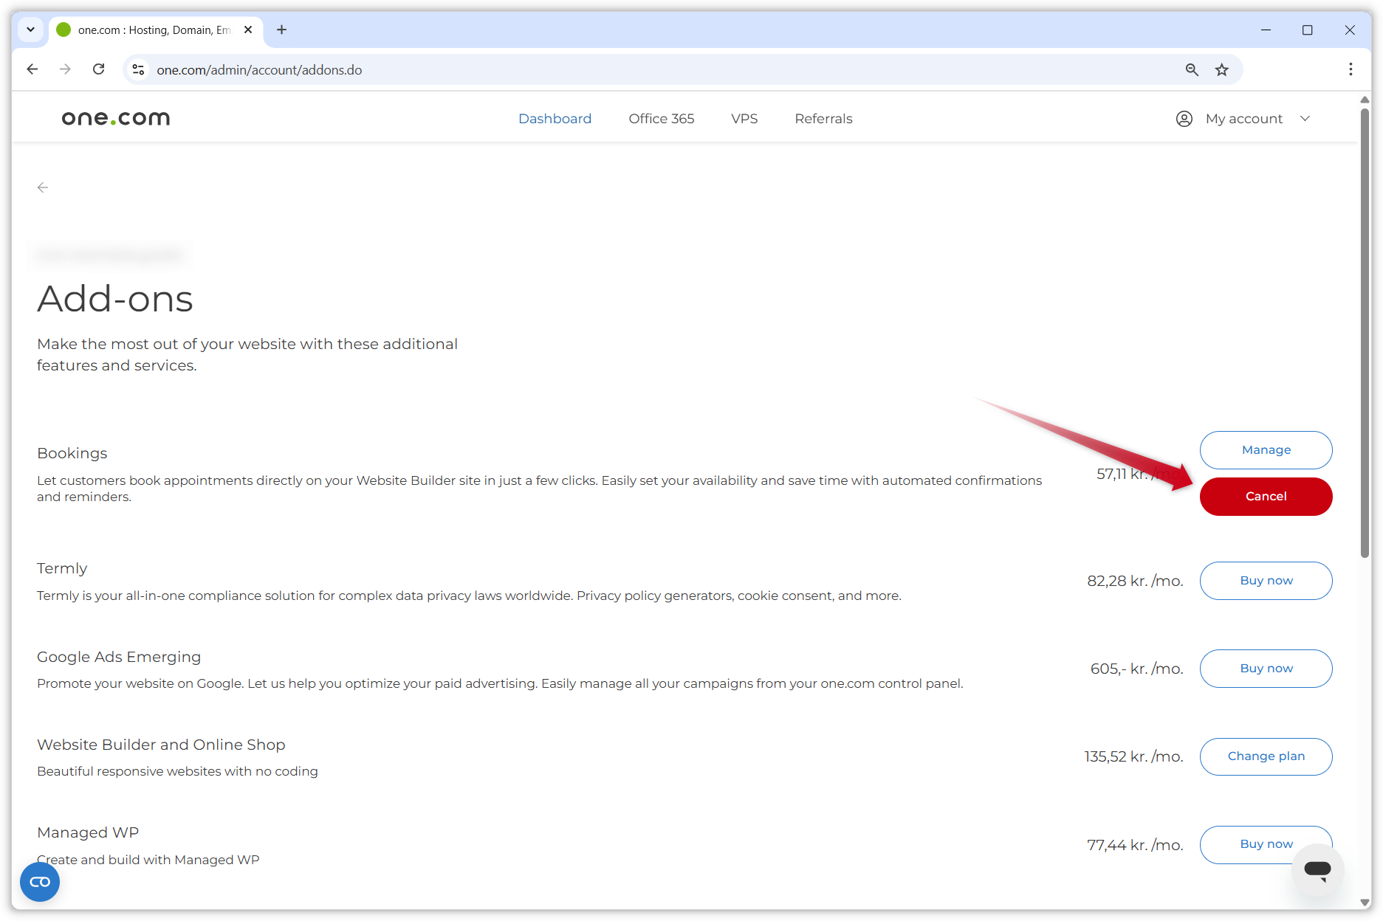Reload the current page
This screenshot has width=1383, height=921.
(x=98, y=69)
